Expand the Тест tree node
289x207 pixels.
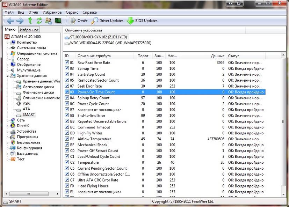click(x=8, y=160)
